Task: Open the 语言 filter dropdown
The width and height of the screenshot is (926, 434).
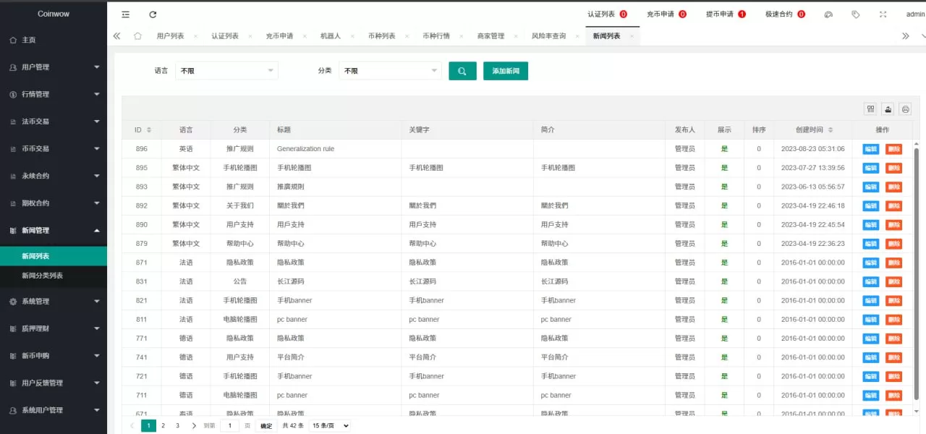Action: (226, 70)
